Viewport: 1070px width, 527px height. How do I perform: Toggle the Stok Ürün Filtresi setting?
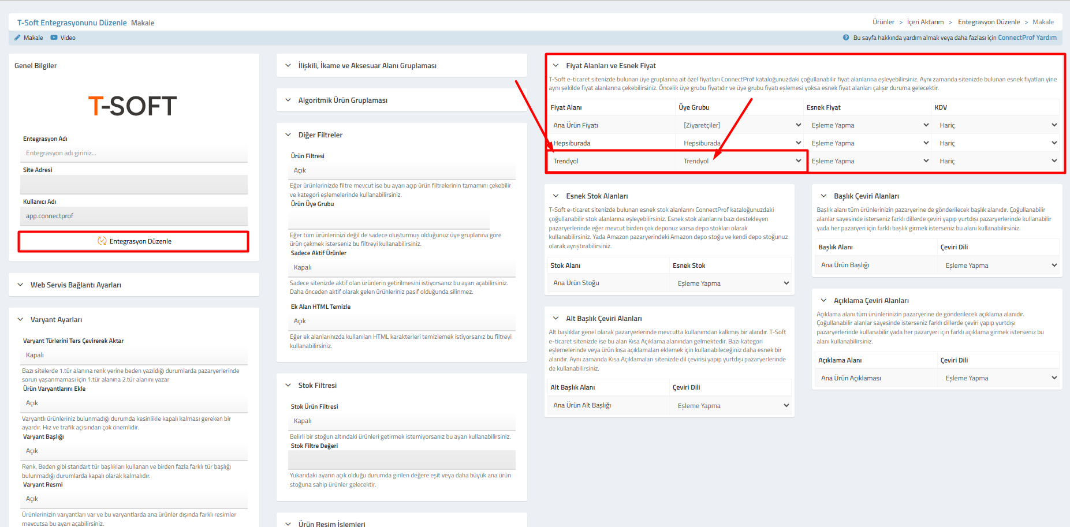tap(402, 421)
